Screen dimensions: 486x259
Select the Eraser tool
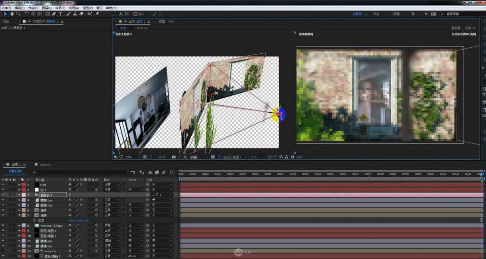coord(81,14)
